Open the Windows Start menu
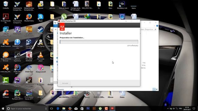The height and width of the screenshot is (111, 198). point(3,109)
